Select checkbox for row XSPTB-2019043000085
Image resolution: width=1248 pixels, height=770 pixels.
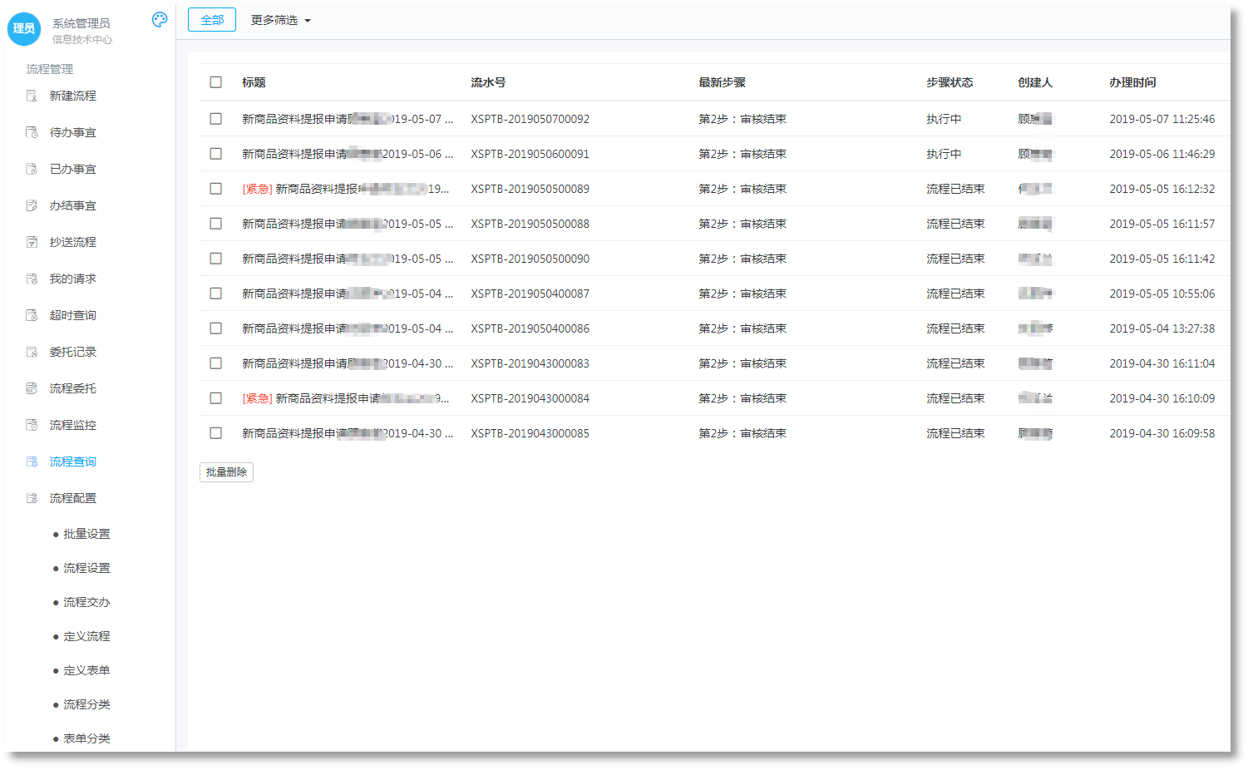[x=216, y=433]
